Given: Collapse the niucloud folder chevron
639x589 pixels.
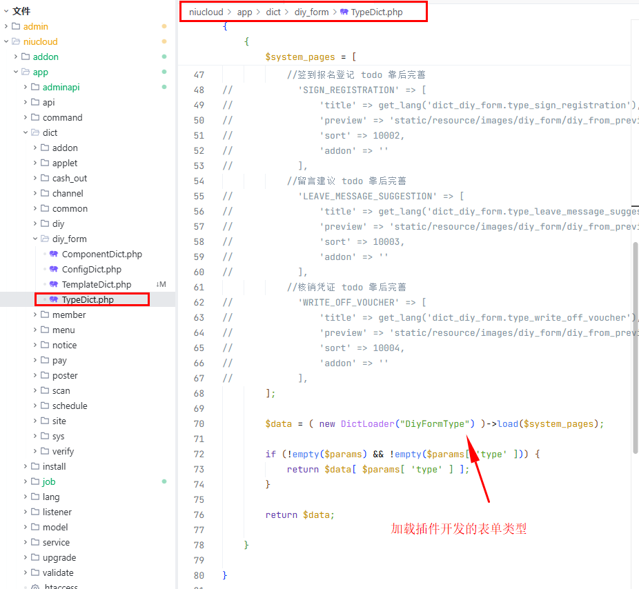Looking at the screenshot, I should (x=6, y=41).
